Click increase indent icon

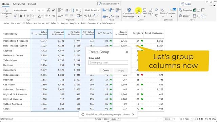tap(72, 16)
